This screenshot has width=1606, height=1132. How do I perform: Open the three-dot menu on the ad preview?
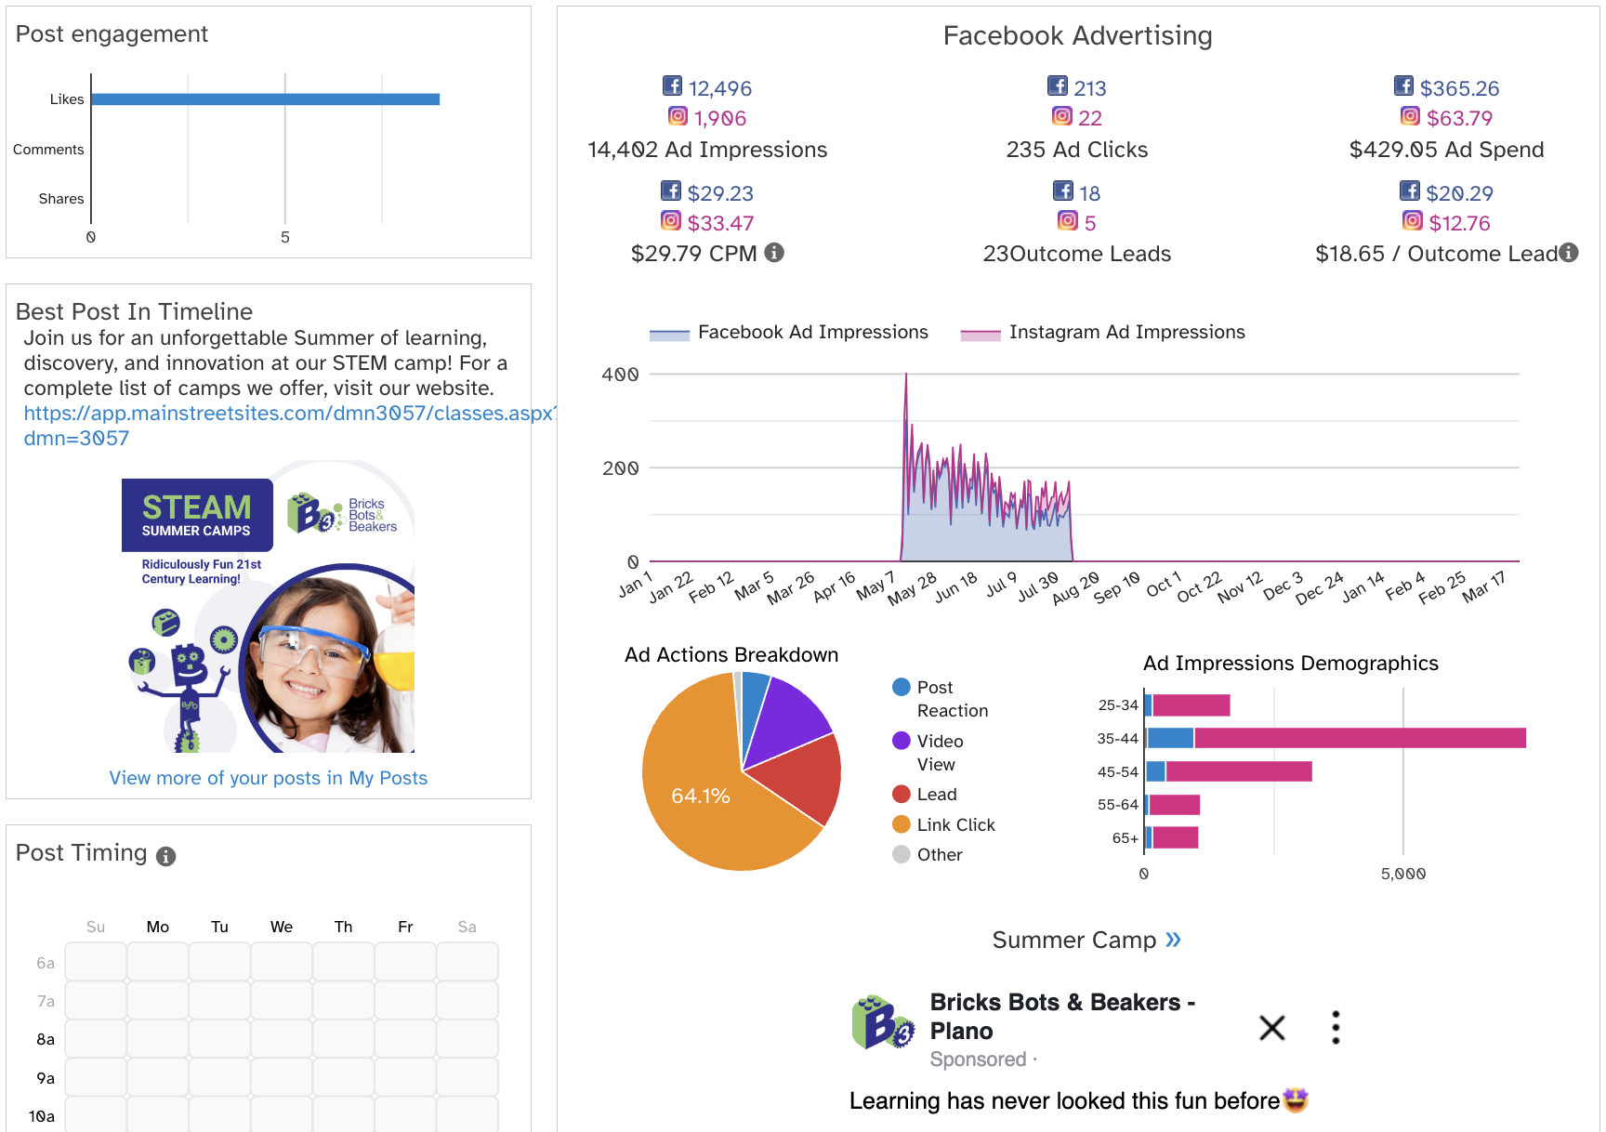coord(1336,1028)
